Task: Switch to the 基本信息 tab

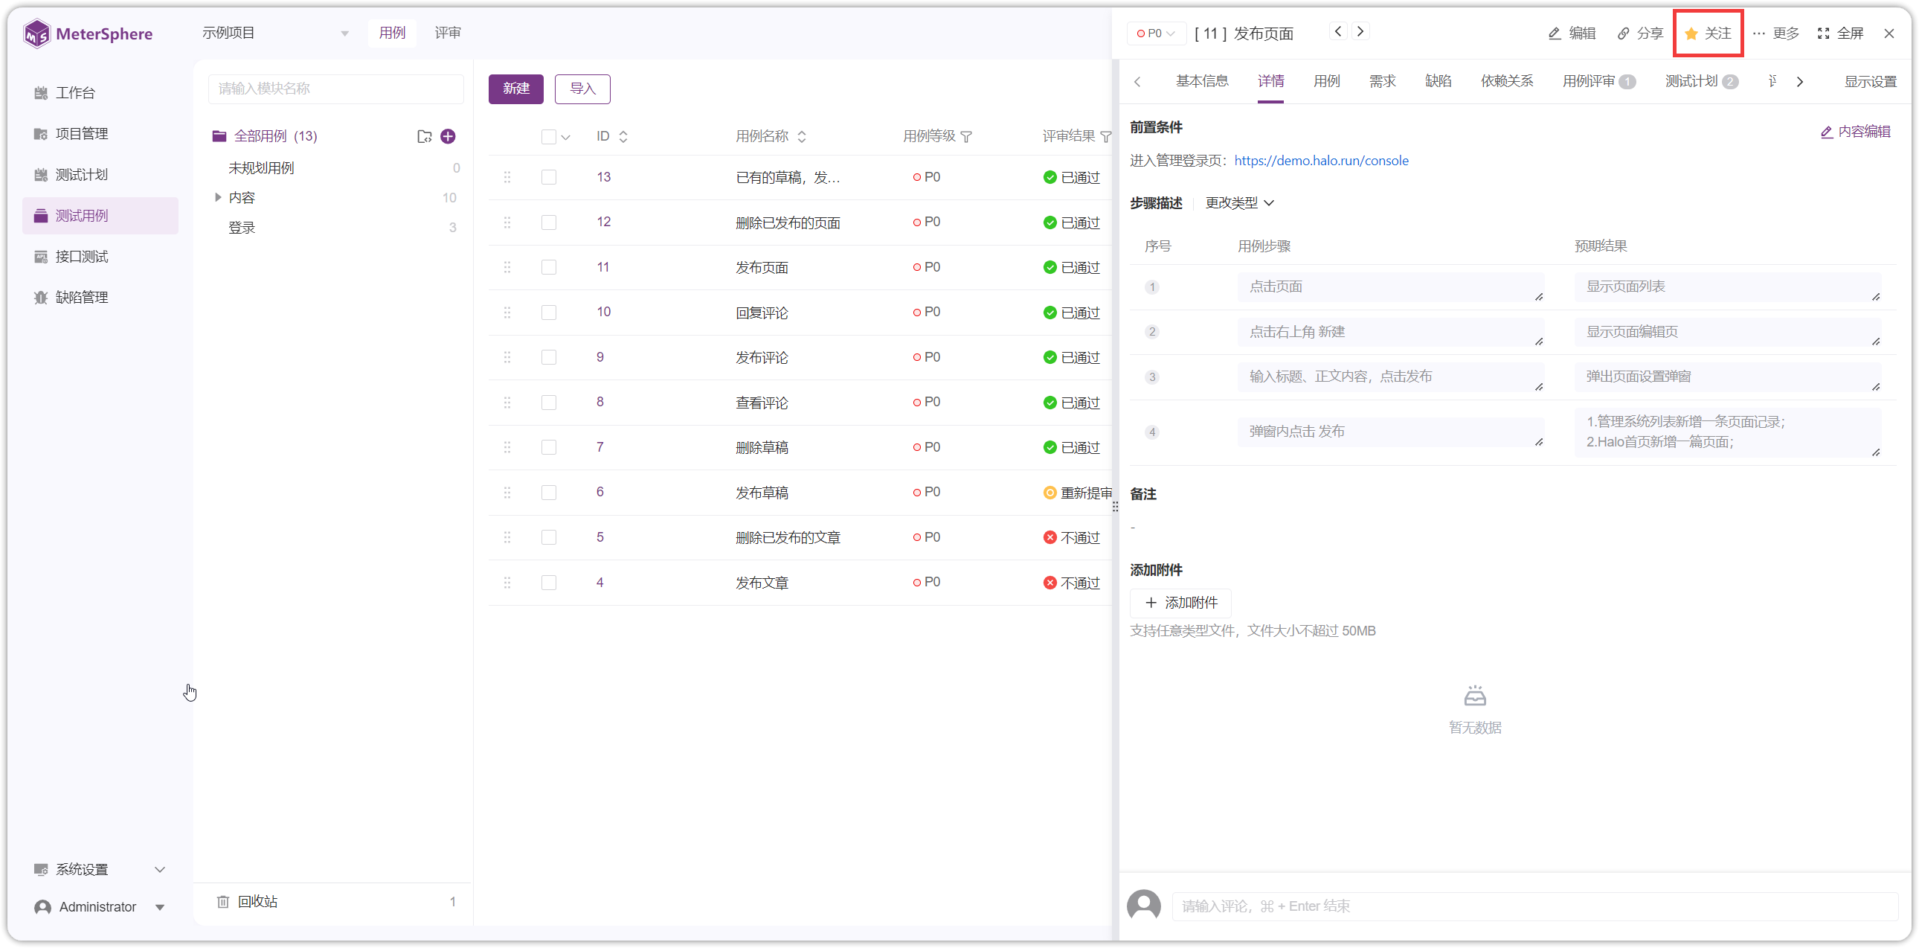Action: pos(1202,81)
